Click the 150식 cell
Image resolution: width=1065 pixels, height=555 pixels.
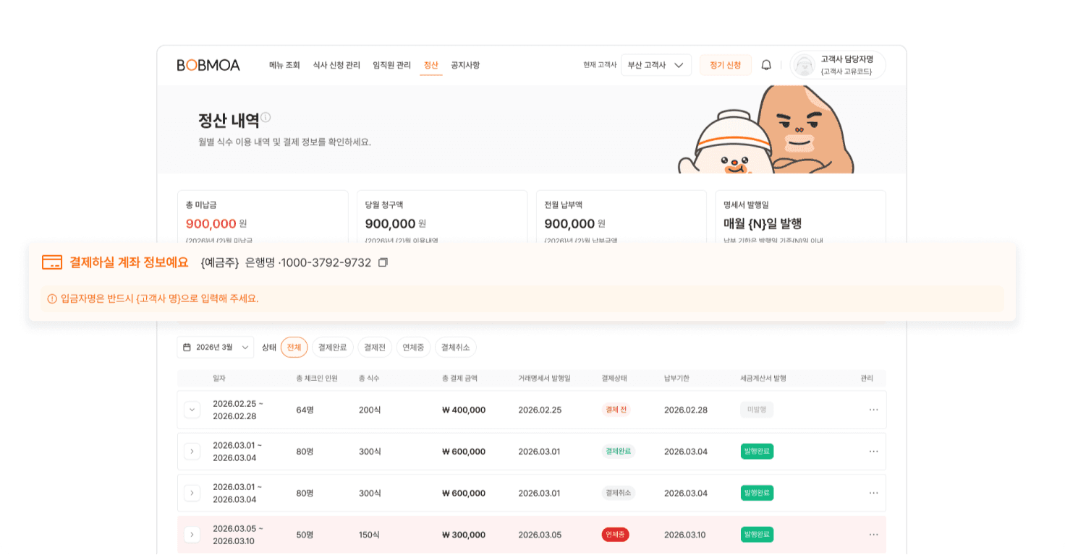pyautogui.click(x=369, y=535)
